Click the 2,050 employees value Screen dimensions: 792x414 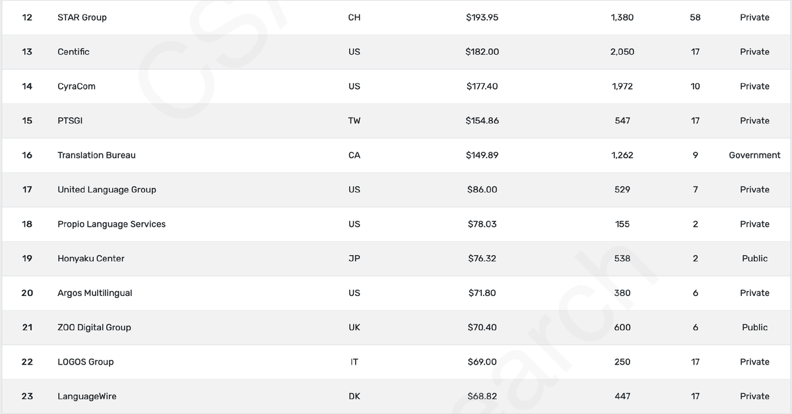coord(622,51)
